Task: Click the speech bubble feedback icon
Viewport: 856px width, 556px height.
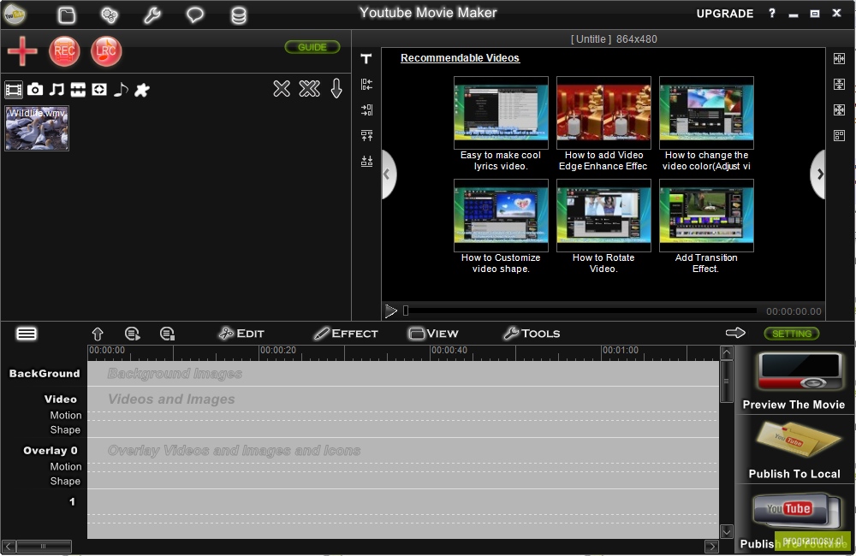Action: point(195,15)
